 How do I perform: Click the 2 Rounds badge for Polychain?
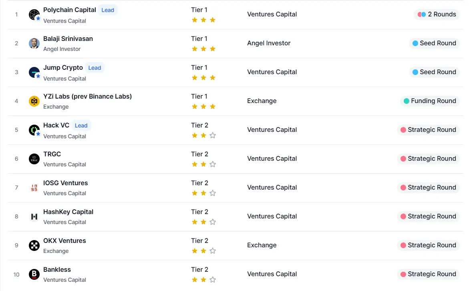(x=437, y=14)
